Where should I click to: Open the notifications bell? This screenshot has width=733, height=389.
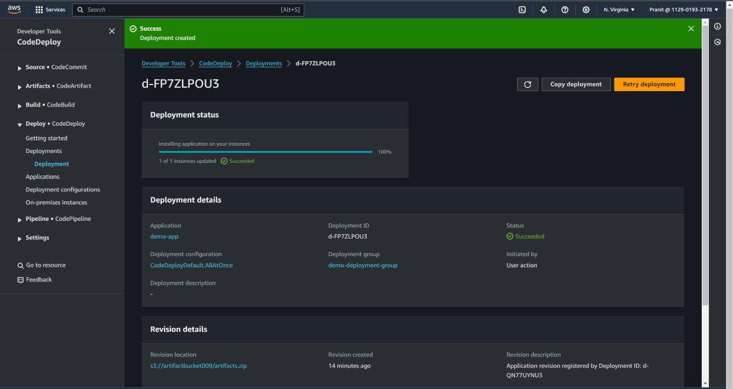[543, 10]
